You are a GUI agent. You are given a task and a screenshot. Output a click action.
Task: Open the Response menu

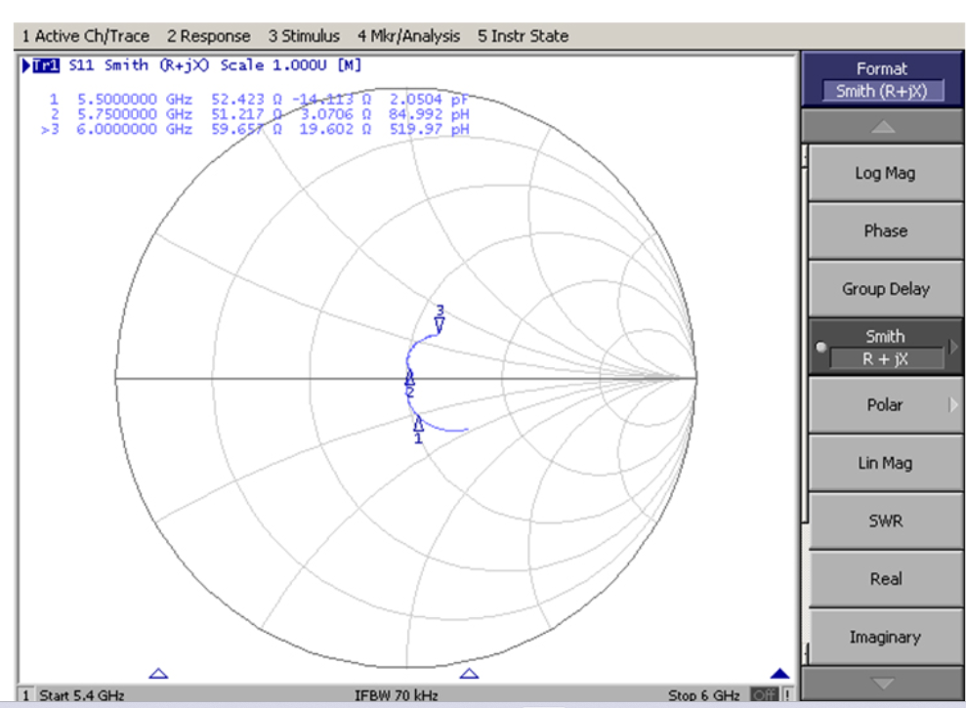209,36
